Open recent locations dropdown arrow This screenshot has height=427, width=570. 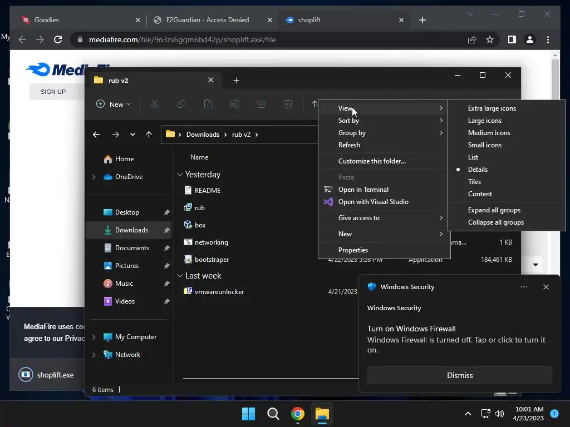tap(132, 135)
